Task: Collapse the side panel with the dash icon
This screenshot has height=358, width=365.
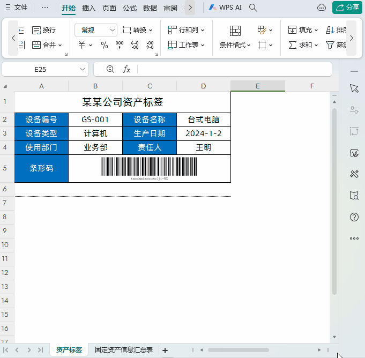Action: tap(354, 71)
